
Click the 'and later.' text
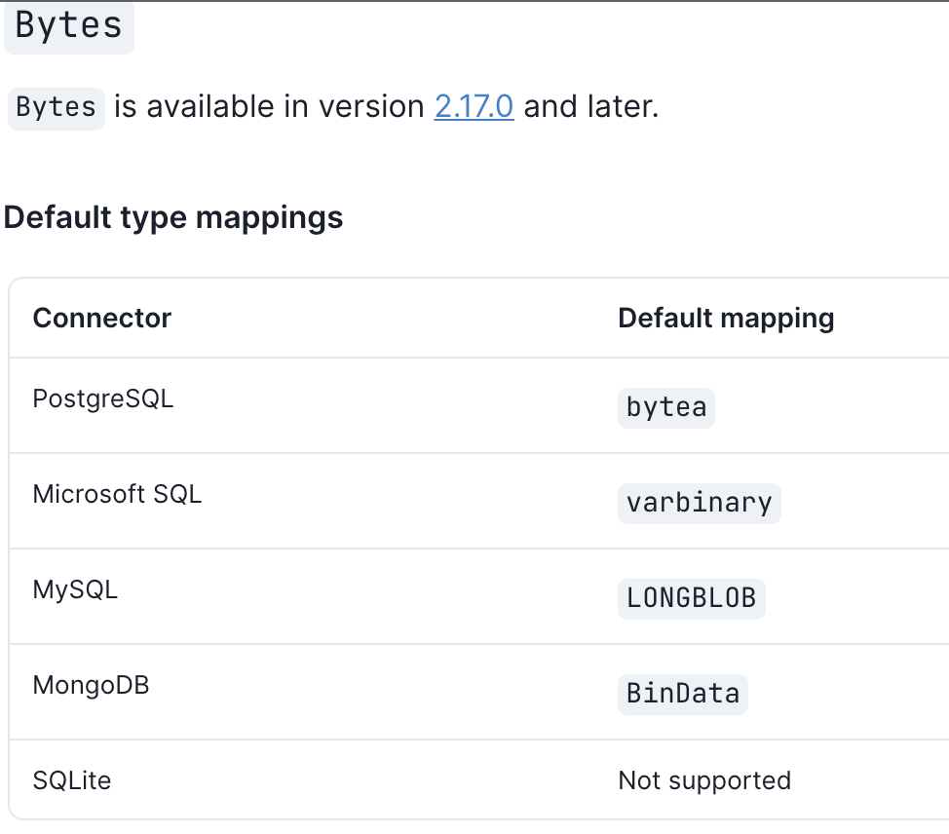coord(591,107)
